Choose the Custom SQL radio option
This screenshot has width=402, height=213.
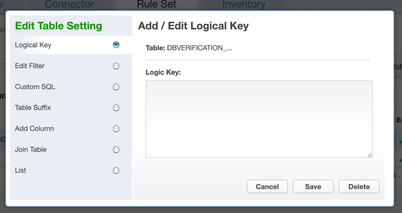click(116, 87)
